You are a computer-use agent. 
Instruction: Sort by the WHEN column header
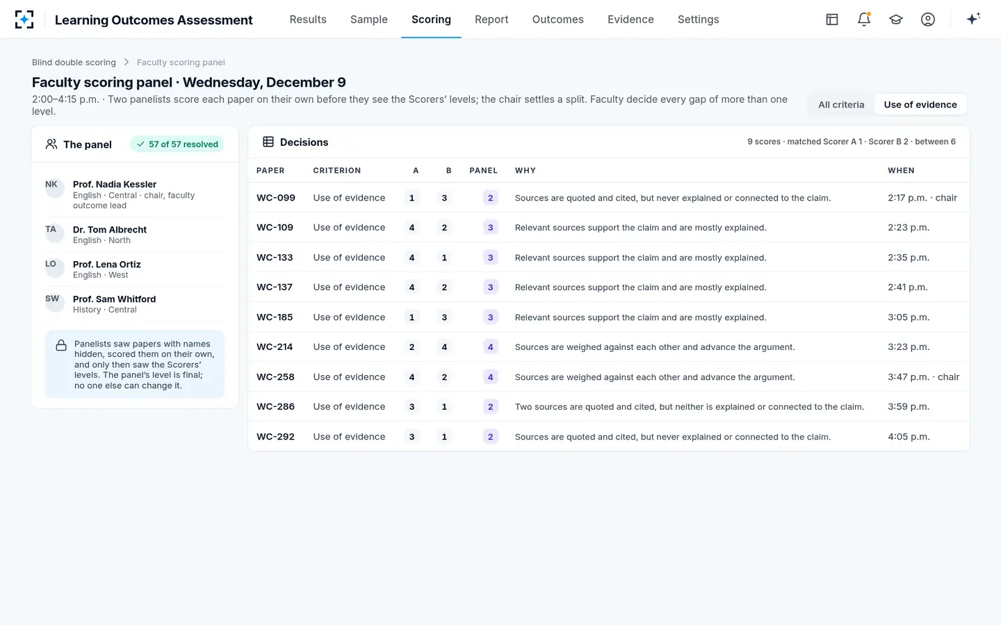pos(901,170)
